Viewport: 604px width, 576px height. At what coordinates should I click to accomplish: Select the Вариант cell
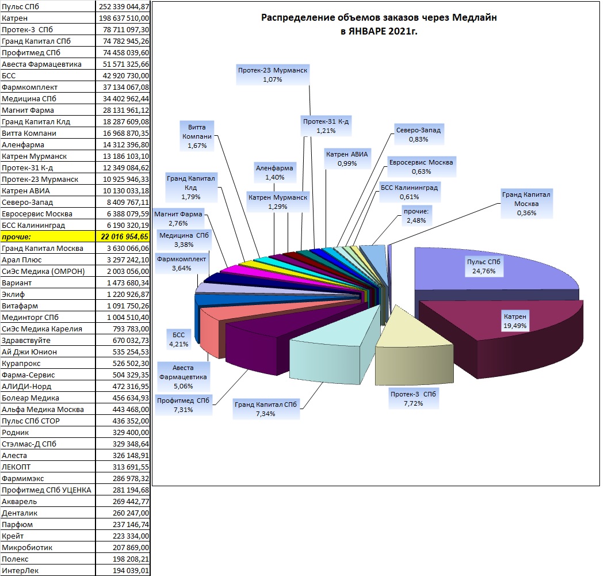pyautogui.click(x=48, y=283)
